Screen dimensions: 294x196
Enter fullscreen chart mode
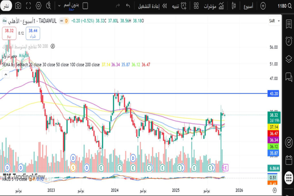[28, 6]
